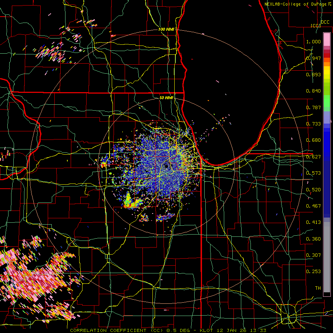Select the 0.413 legend value
Viewport: 333px width, 333px height.
[x=313, y=222]
